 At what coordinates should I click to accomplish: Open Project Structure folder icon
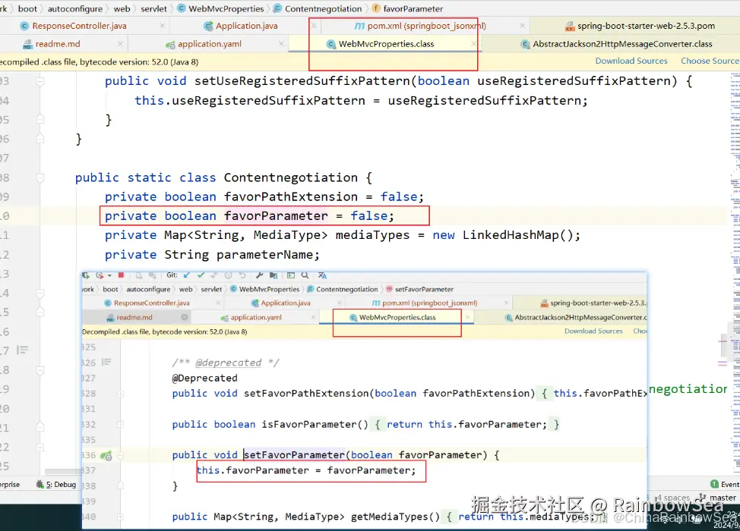(x=274, y=275)
